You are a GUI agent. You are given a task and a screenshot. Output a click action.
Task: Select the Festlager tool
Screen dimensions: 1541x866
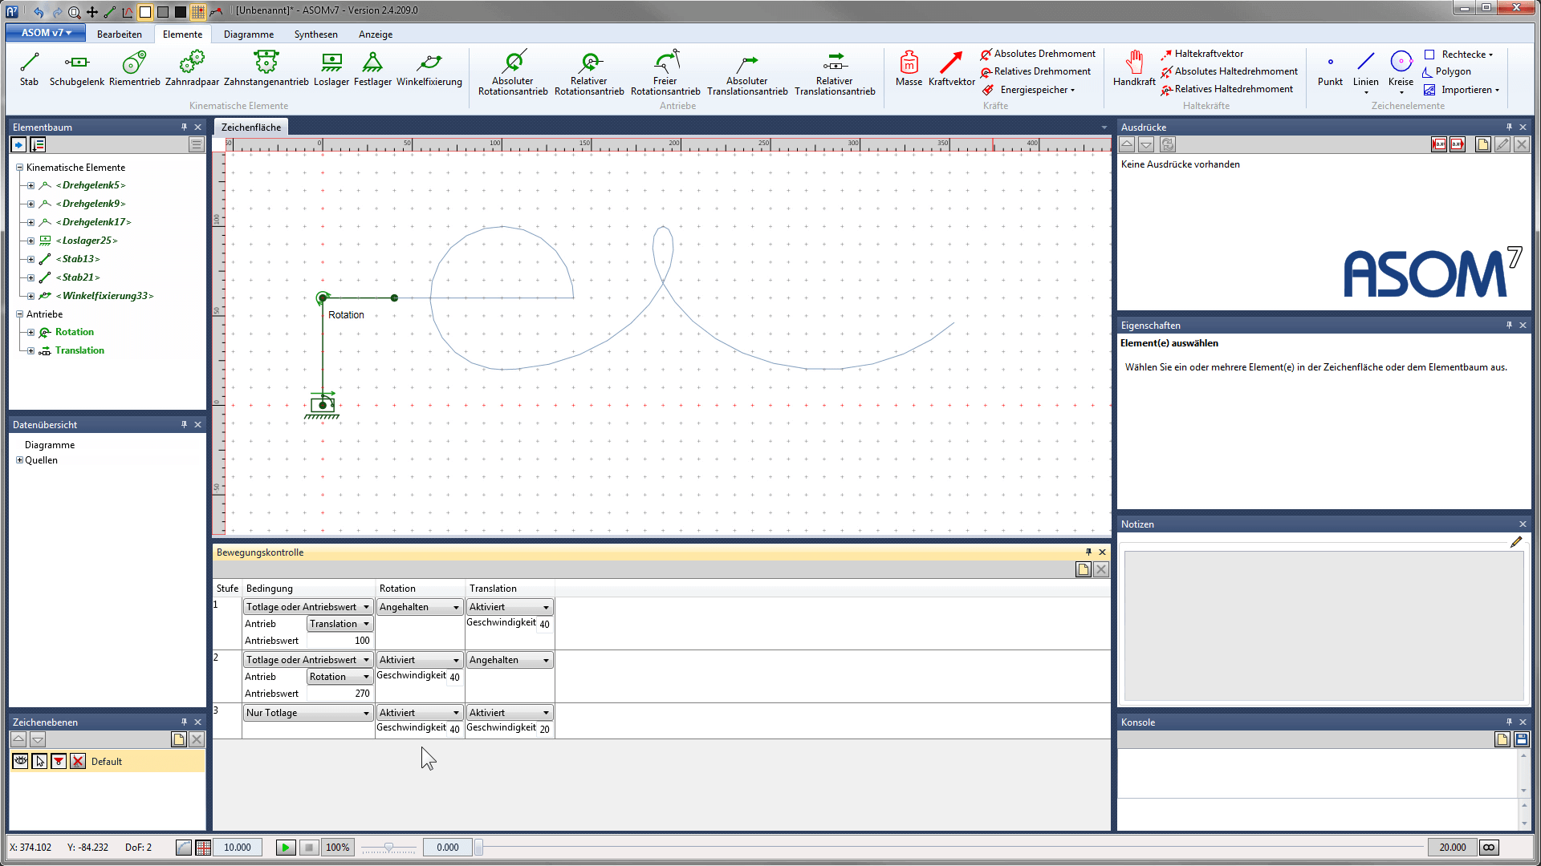372,69
